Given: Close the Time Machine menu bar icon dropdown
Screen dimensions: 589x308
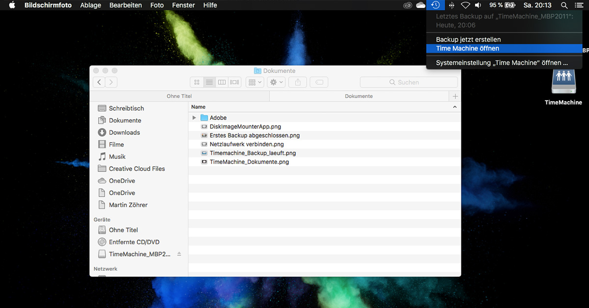Looking at the screenshot, I should click(435, 5).
